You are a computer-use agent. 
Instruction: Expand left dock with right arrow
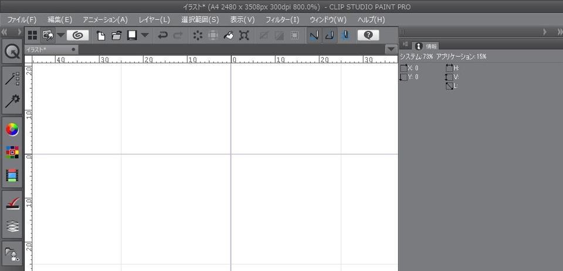[x=20, y=32]
